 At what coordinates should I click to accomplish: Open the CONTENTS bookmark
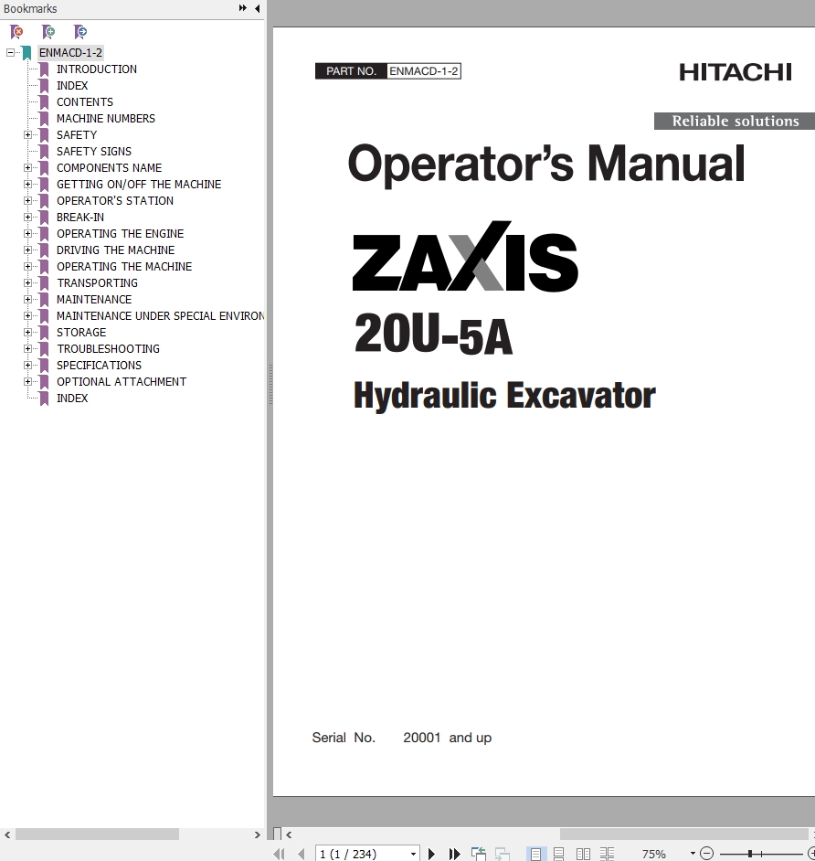pyautogui.click(x=85, y=102)
